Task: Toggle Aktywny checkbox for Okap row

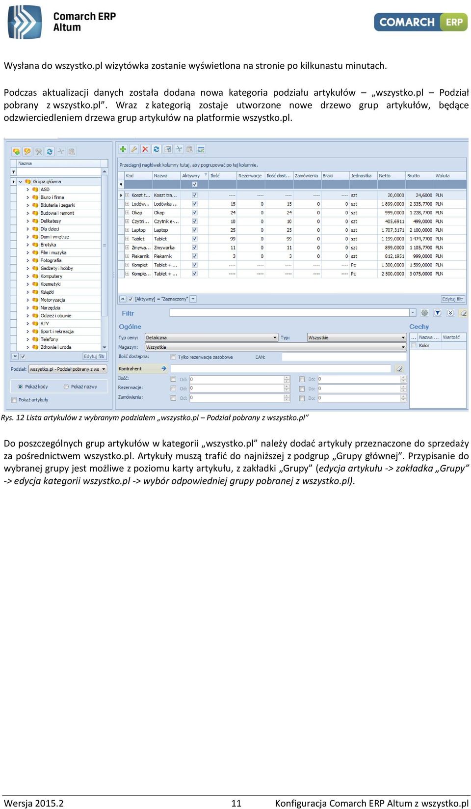Action: click(x=195, y=213)
